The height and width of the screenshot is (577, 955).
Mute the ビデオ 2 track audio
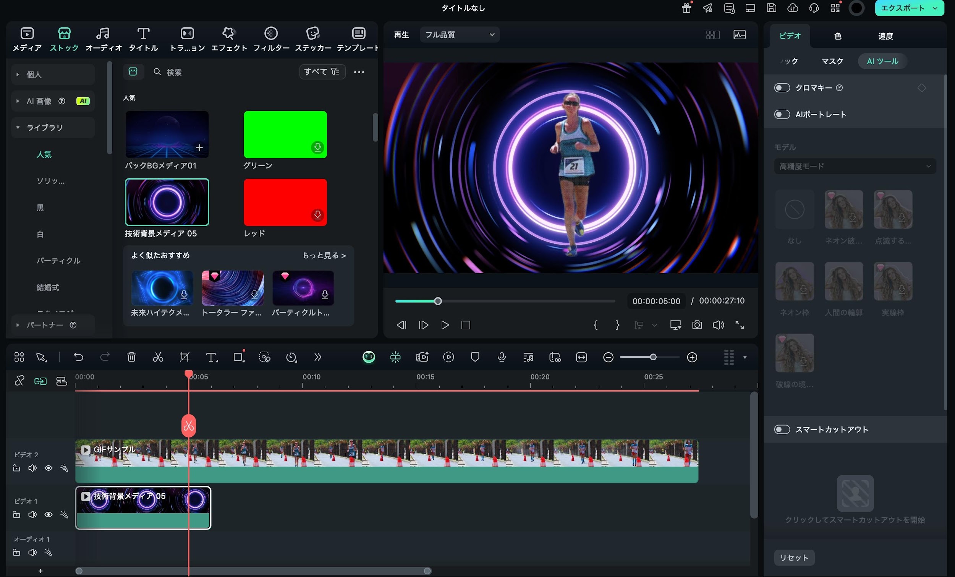tap(32, 468)
